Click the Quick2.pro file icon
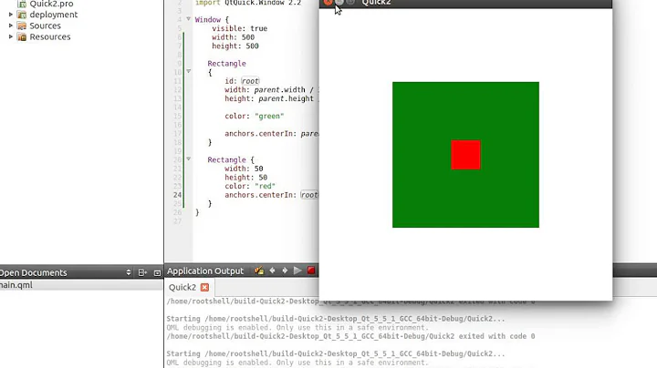The width and height of the screenshot is (657, 368). [22, 4]
